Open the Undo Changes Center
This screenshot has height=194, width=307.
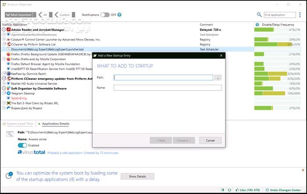point(285,190)
